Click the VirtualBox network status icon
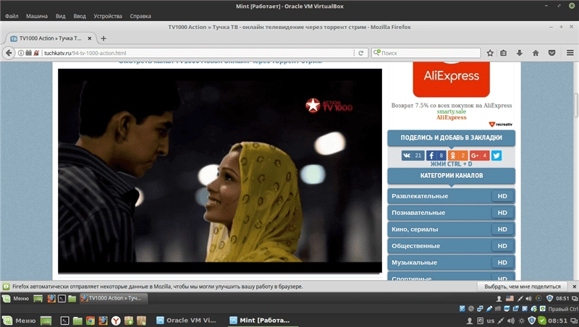579x327 pixels. click(480, 308)
